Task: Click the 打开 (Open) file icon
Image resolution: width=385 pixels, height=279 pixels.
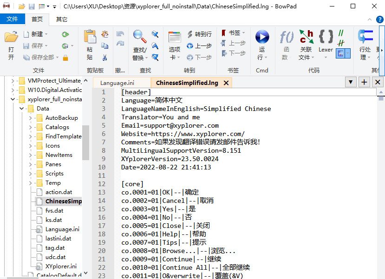Action: click(x=11, y=38)
